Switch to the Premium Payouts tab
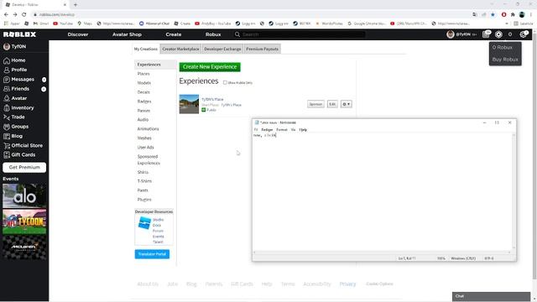The width and height of the screenshot is (537, 302). 263,49
